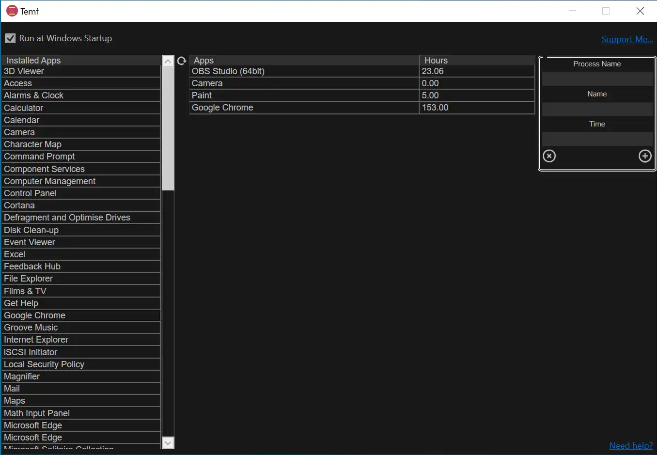Click the circled plus add icon
Viewport: 657px width, 455px height.
tap(645, 156)
